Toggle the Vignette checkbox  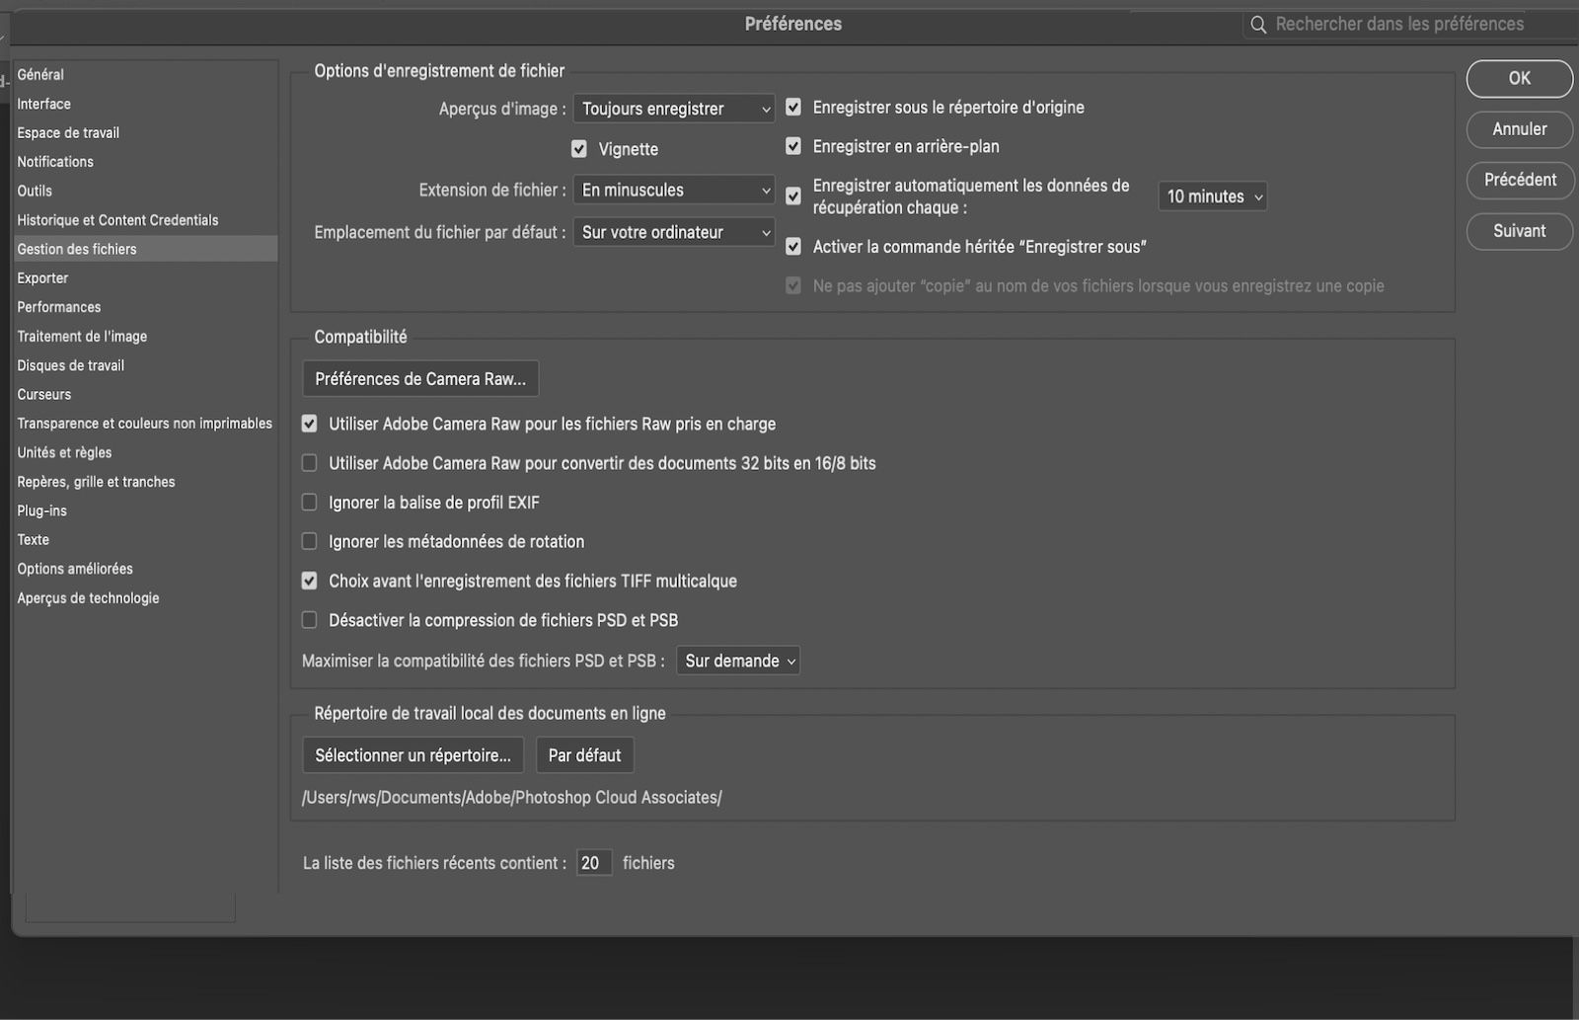coord(579,149)
